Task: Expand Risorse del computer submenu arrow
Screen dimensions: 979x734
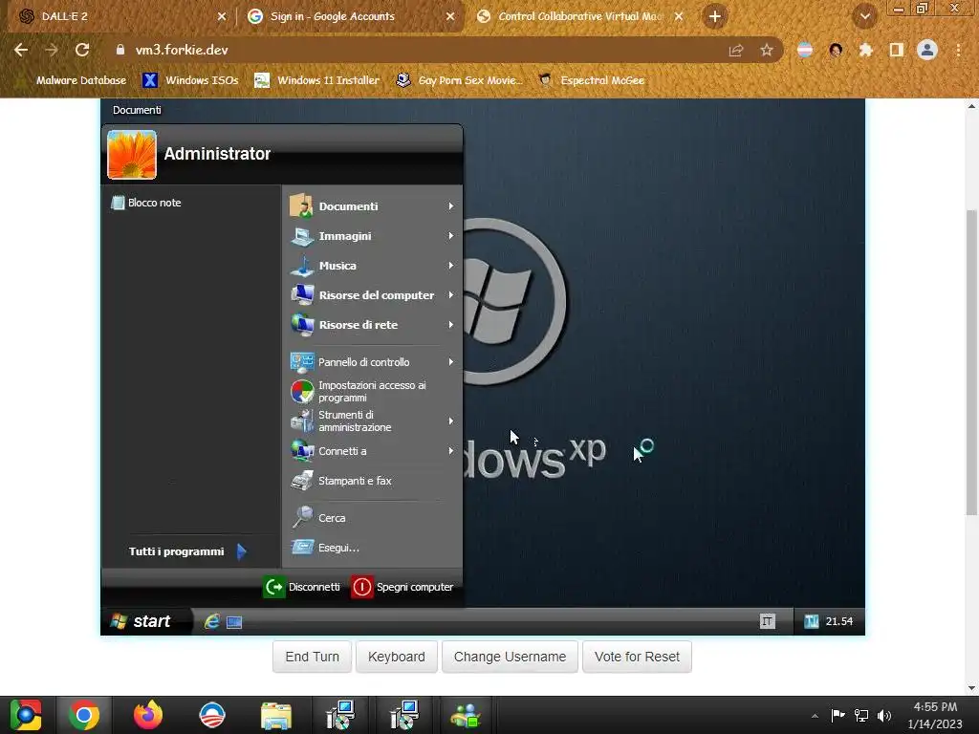Action: [450, 294]
